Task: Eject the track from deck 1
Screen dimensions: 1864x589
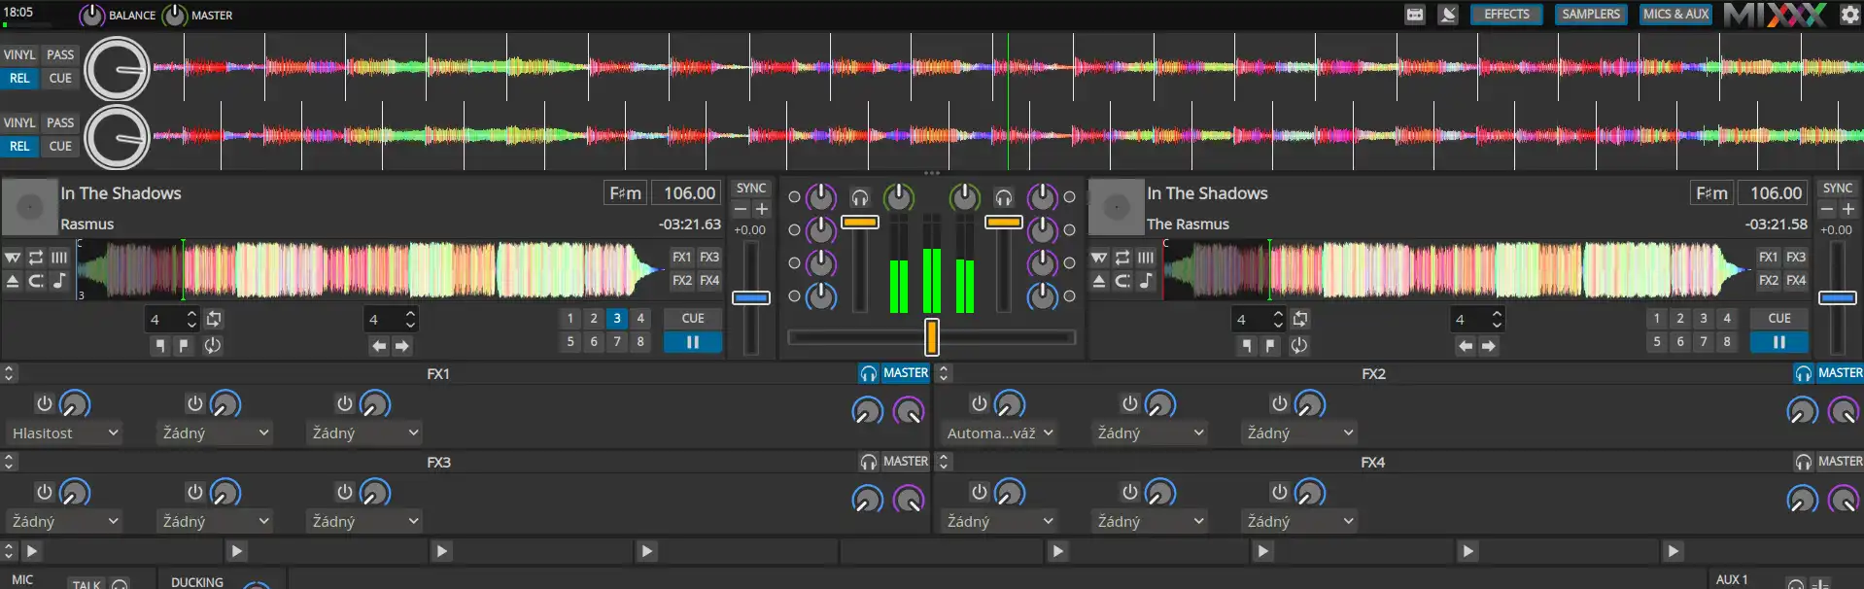Action: (13, 281)
